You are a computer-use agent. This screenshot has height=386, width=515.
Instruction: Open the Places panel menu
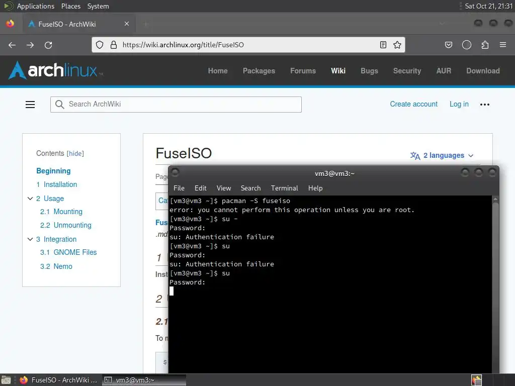(70, 6)
